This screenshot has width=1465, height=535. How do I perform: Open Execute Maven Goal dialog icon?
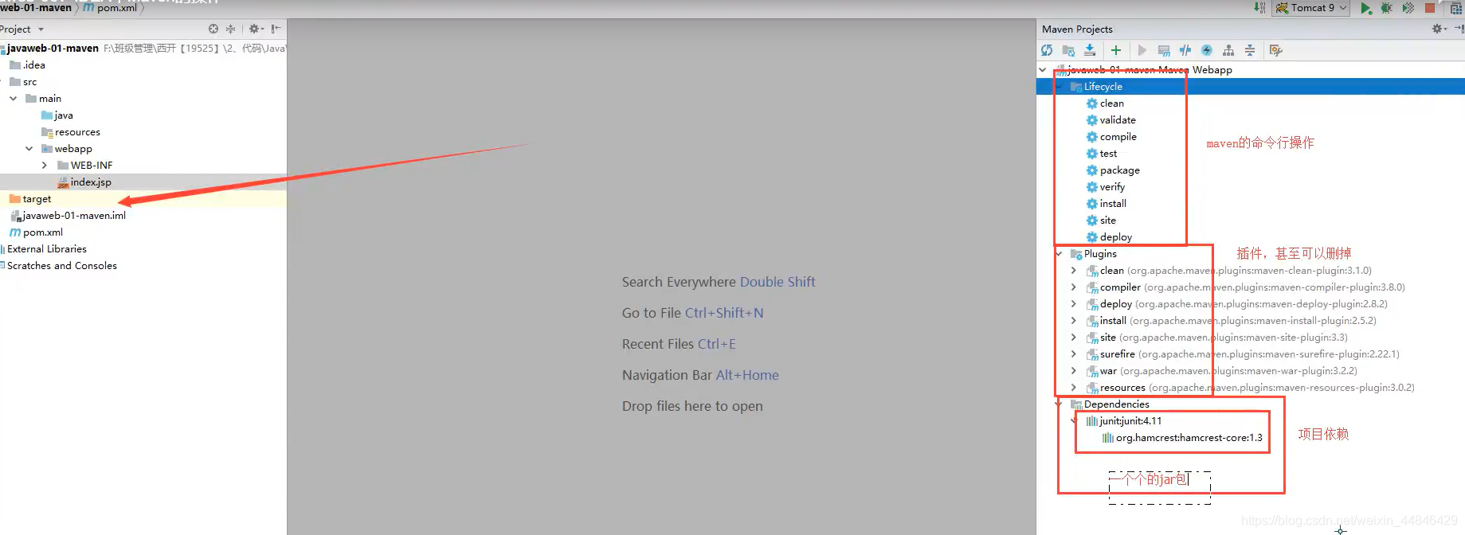[1164, 50]
